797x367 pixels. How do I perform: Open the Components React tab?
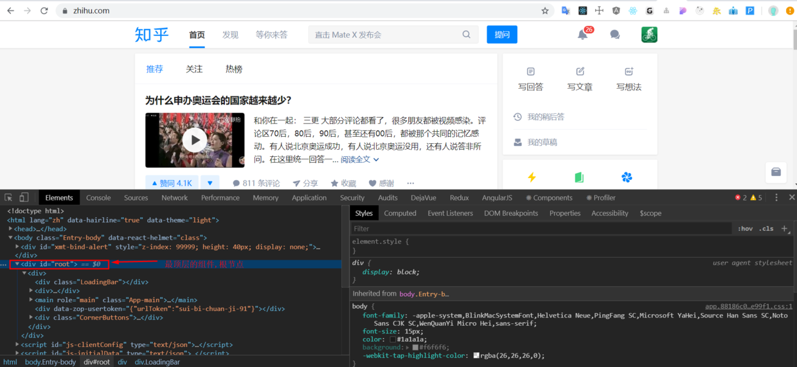(x=549, y=198)
